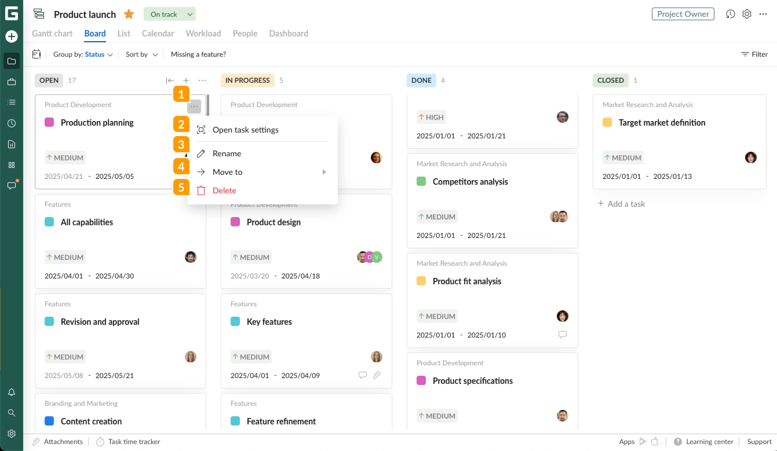Collapse the OPEN column with arrow icon

pos(169,80)
